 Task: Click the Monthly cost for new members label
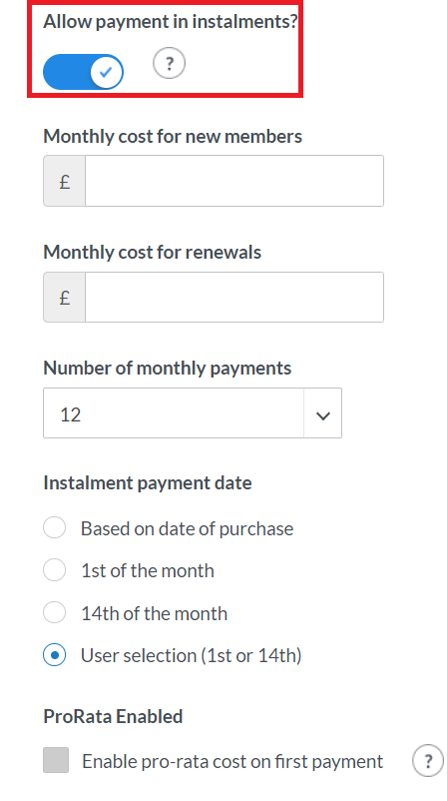pos(173,137)
